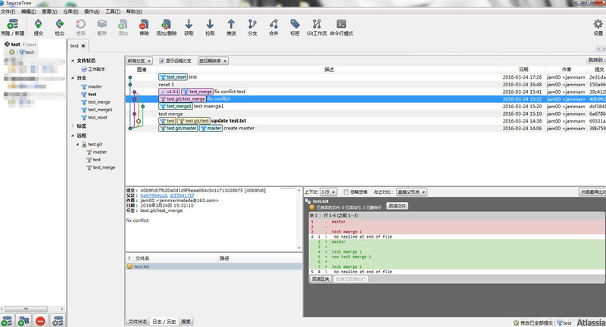Viewport: 606px width, 327px height.
Task: Open the 所有分支 dropdown
Action: (139, 61)
